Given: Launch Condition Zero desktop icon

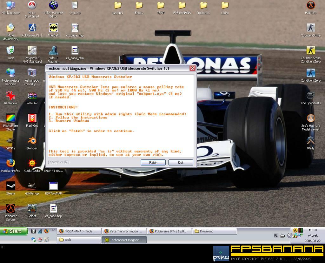Looking at the screenshot, I should point(311,75).
